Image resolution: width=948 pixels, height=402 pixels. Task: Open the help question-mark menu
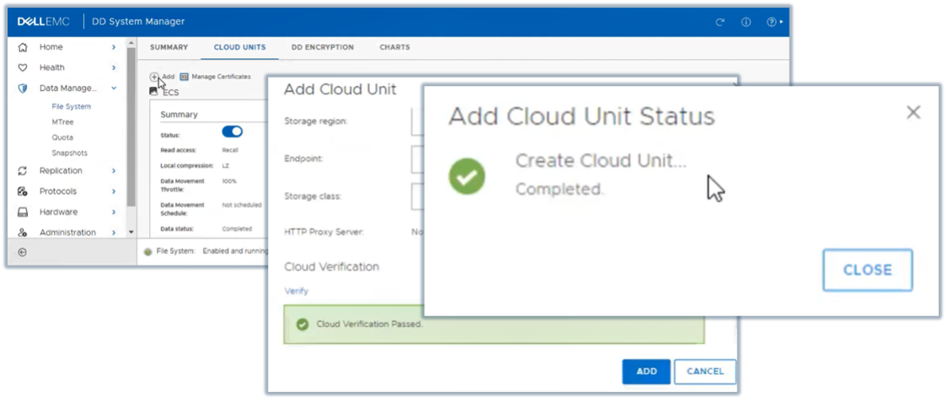pos(773,22)
